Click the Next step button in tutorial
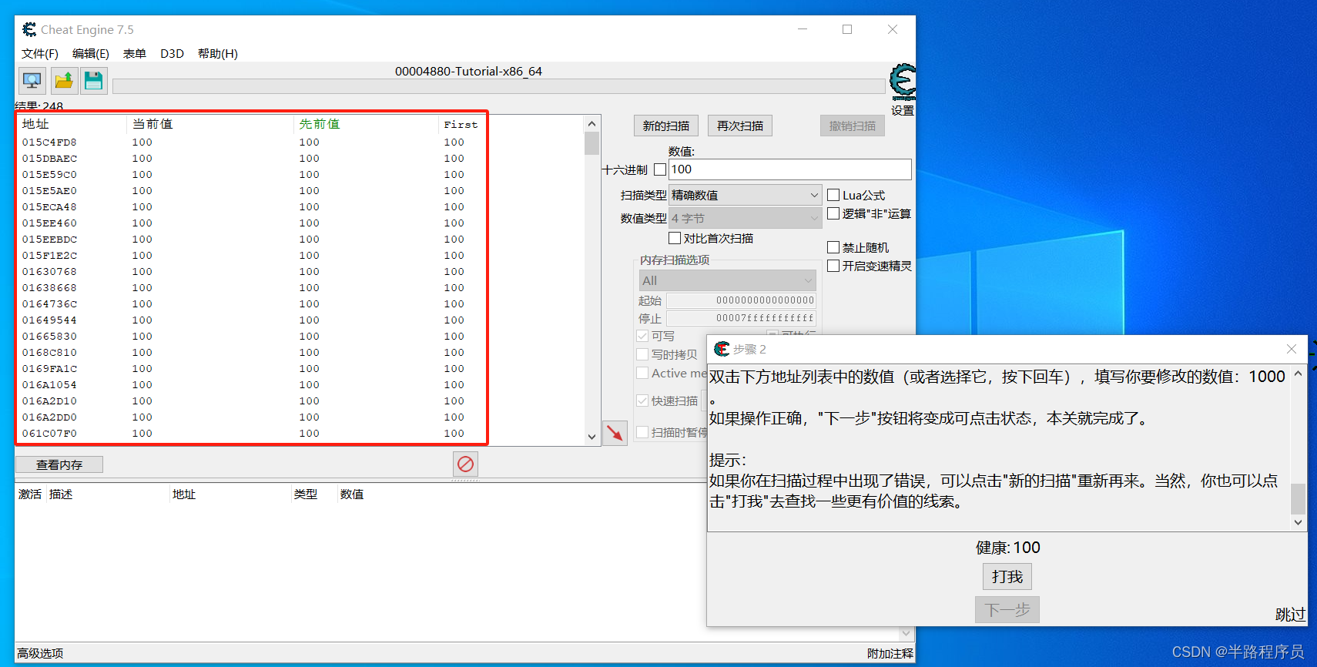1317x667 pixels. 1007,609
